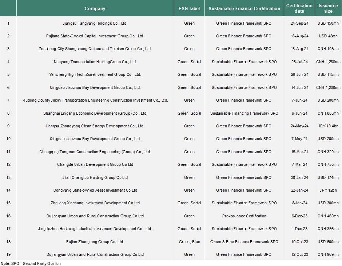
Task: Select certification date 8-Jan-24
Action: [x=299, y=203]
